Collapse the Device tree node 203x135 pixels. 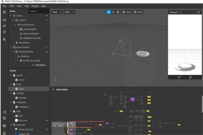[11, 16]
